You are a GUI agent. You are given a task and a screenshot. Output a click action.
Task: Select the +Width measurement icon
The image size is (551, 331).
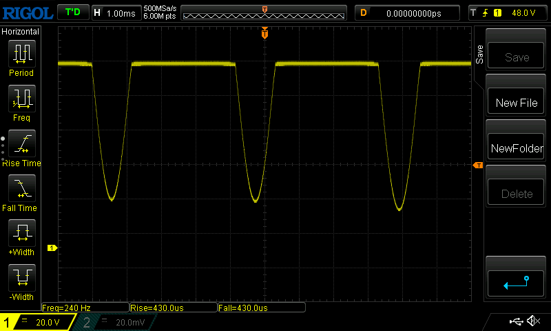(21, 233)
